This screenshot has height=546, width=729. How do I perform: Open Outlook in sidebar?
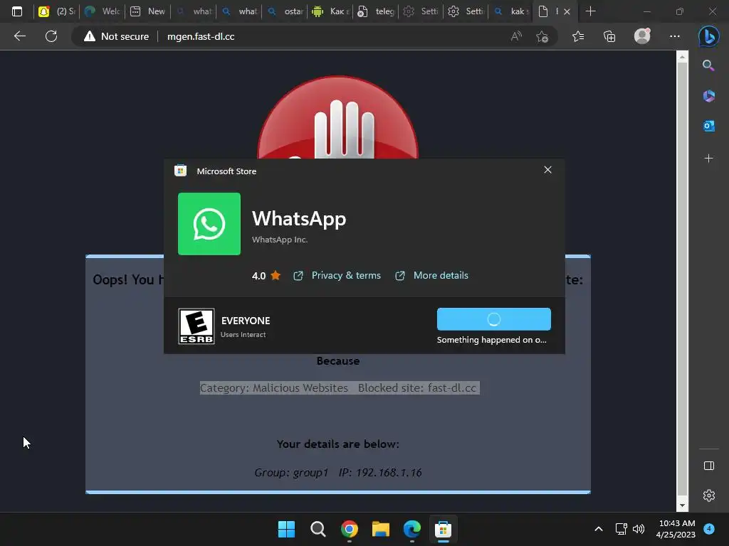pos(708,126)
